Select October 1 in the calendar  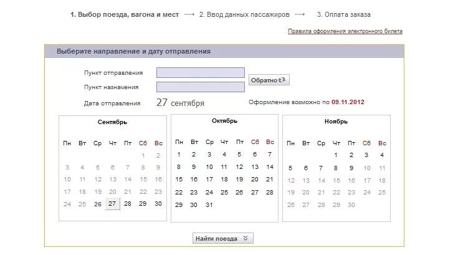[x=179, y=155]
